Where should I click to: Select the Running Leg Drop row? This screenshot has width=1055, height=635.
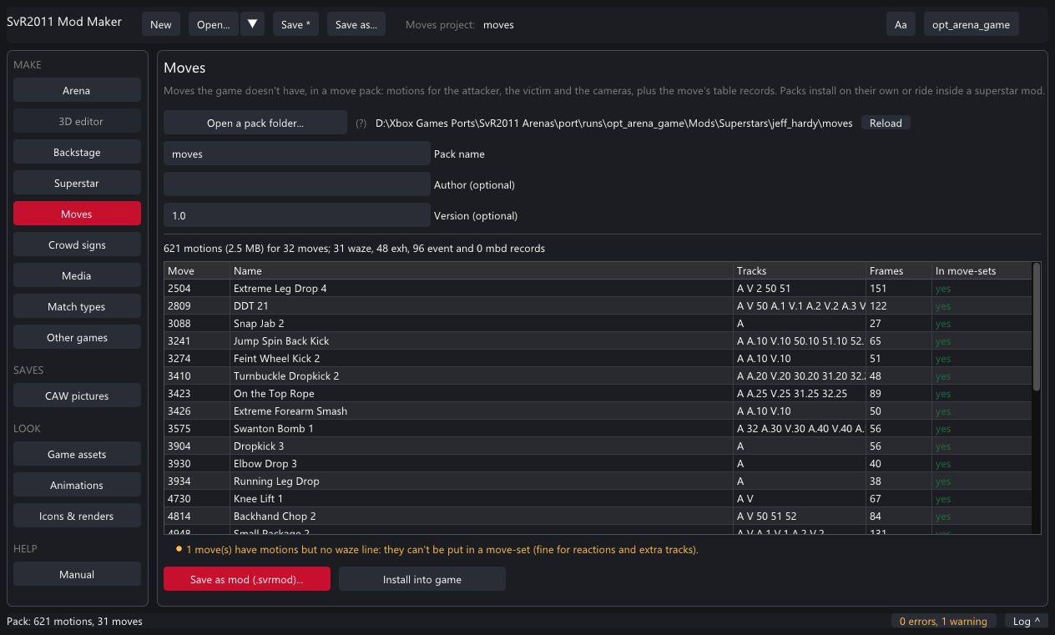click(x=598, y=481)
